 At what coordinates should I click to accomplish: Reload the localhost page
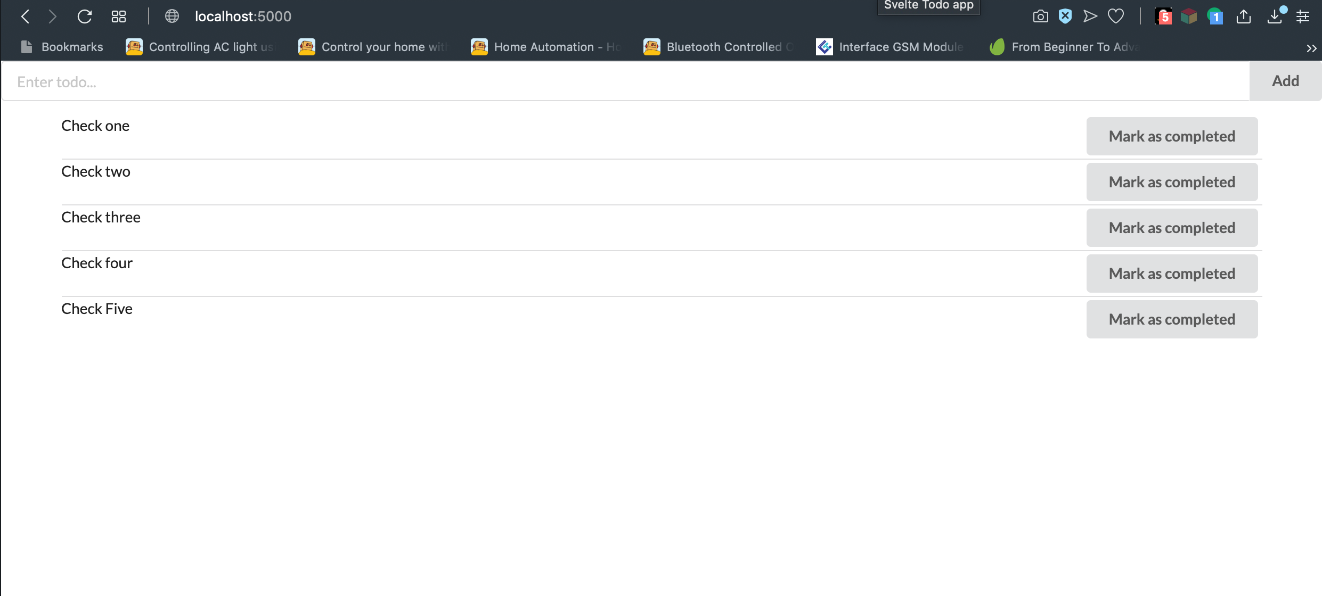click(x=85, y=16)
